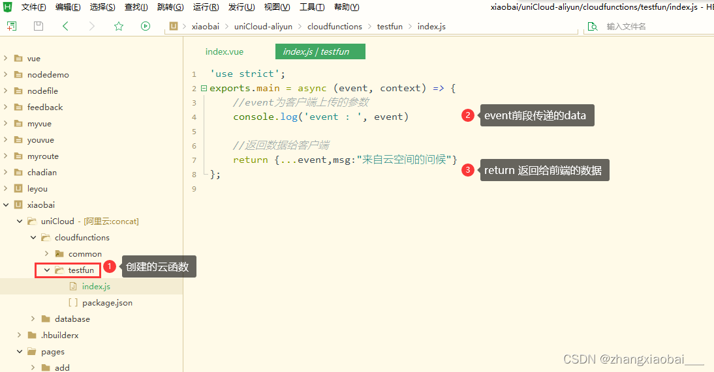The image size is (714, 372).
Task: Collapse the testfun folder
Action: click(x=47, y=270)
